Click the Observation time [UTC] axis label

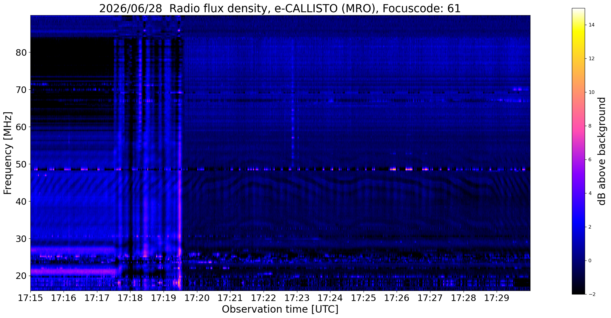coord(280,310)
